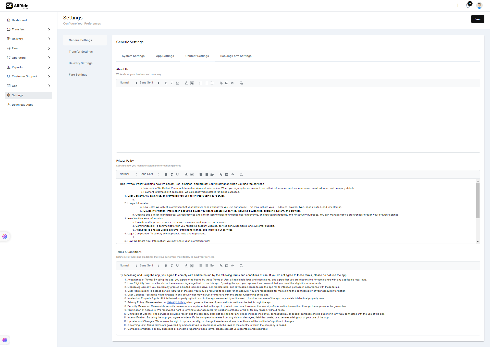This screenshot has width=490, height=347.
Task: Apply bold formatting in the Privacy Policy editor
Action: point(166,174)
